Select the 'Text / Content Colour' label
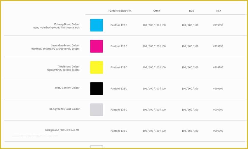The image size is (248, 149). (67, 88)
